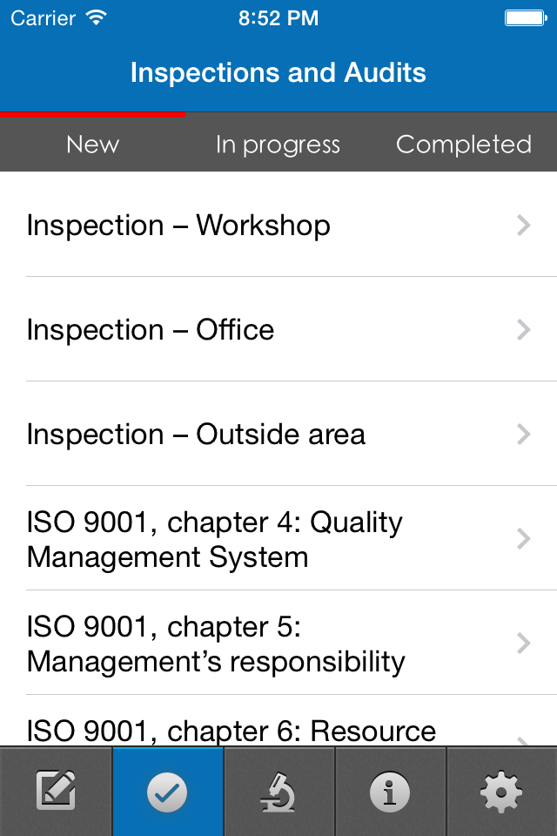This screenshot has height=836, width=557.
Task: Open ISO 9001 chapter 6 Resource item
Action: tap(278, 721)
